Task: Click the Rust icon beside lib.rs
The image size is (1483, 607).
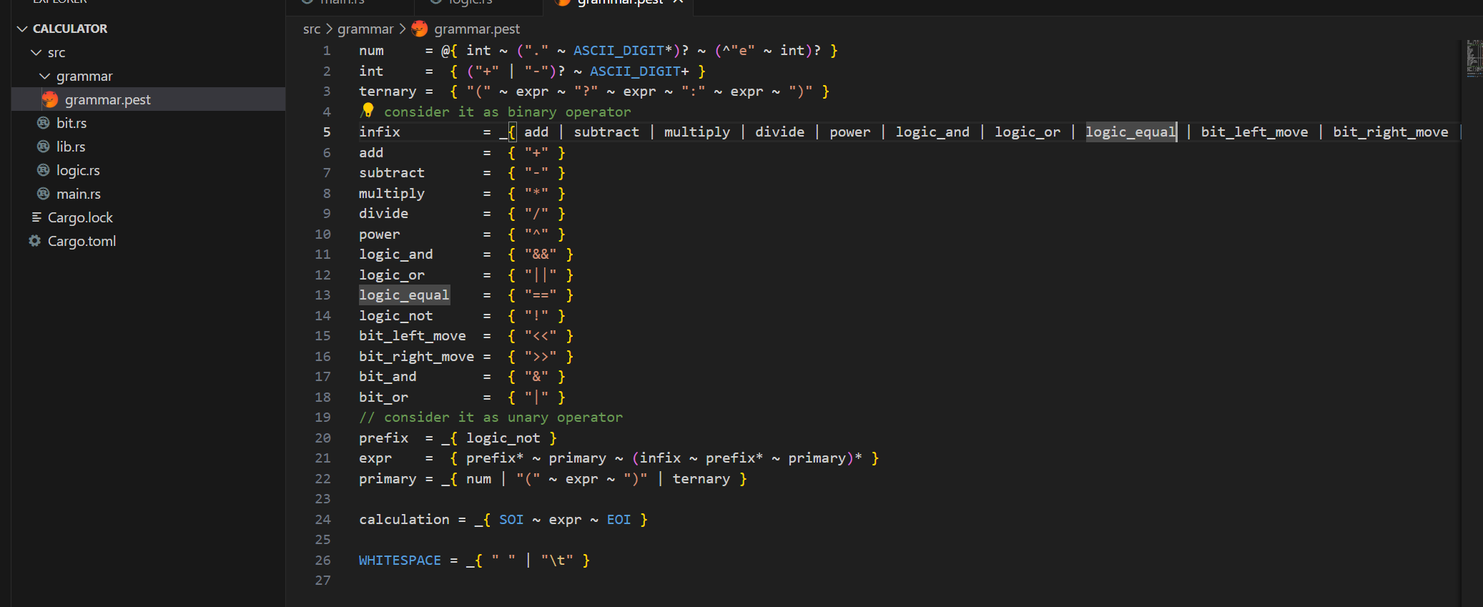Action: click(44, 147)
